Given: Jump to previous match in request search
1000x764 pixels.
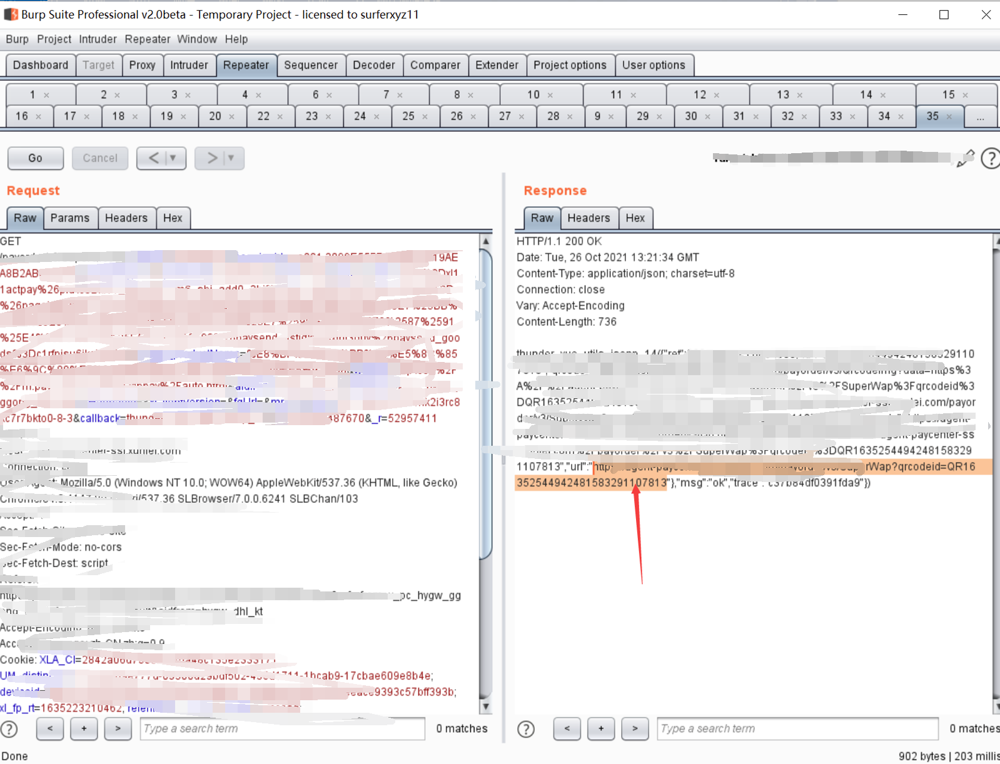Looking at the screenshot, I should click(50, 729).
